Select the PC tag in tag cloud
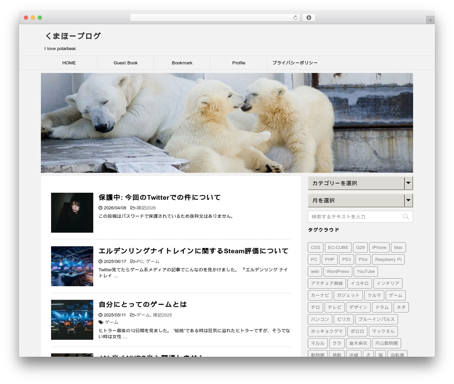Screen dimensions: 454x384 [314, 260]
